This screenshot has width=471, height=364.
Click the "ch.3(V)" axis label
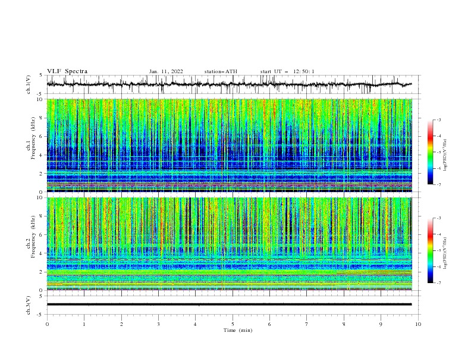[29, 305]
